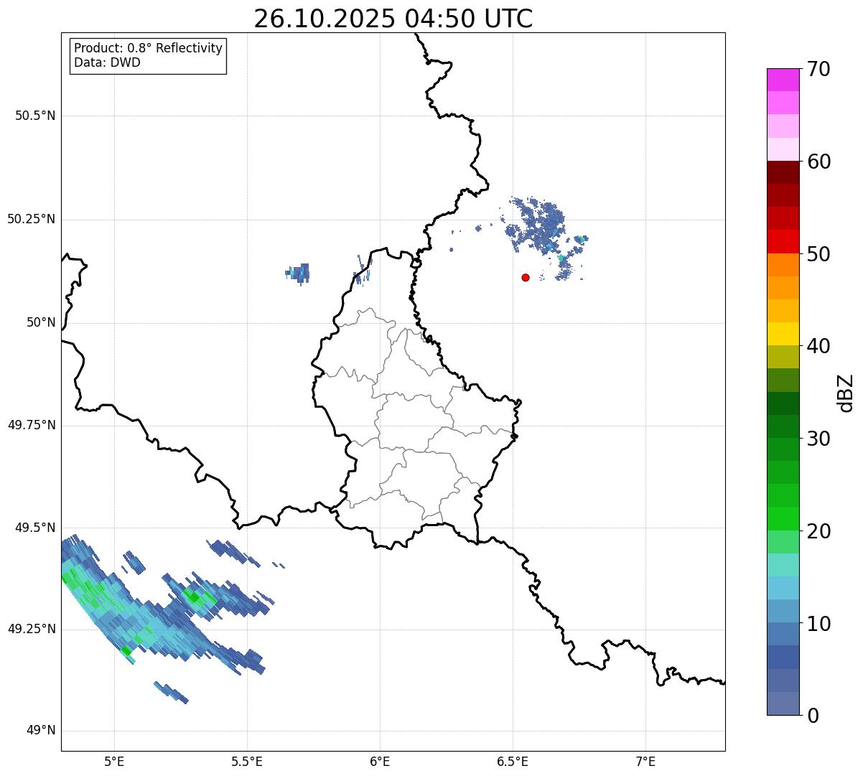Click the latitude label 50°N
Screen dimensions: 863x776
point(41,323)
